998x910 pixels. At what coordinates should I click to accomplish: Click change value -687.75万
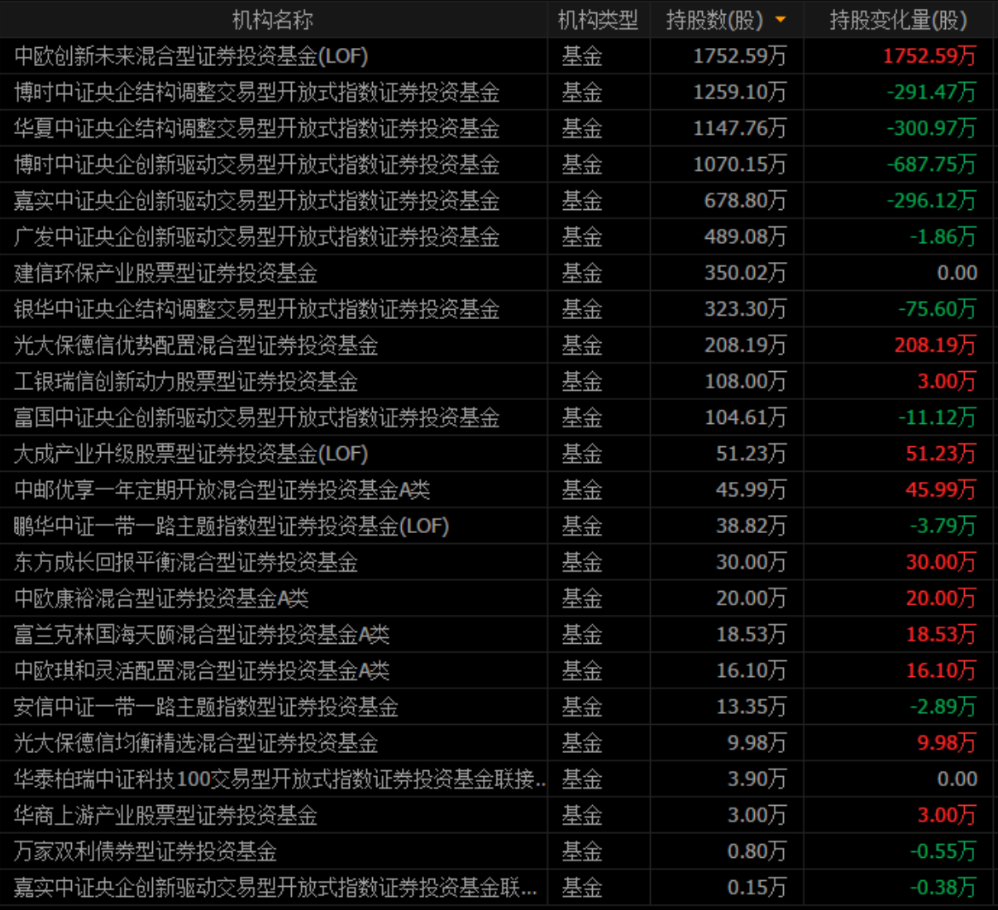point(932,164)
